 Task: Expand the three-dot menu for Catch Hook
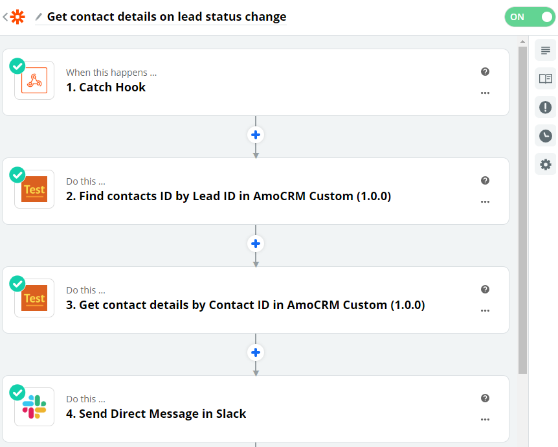pyautogui.click(x=485, y=93)
